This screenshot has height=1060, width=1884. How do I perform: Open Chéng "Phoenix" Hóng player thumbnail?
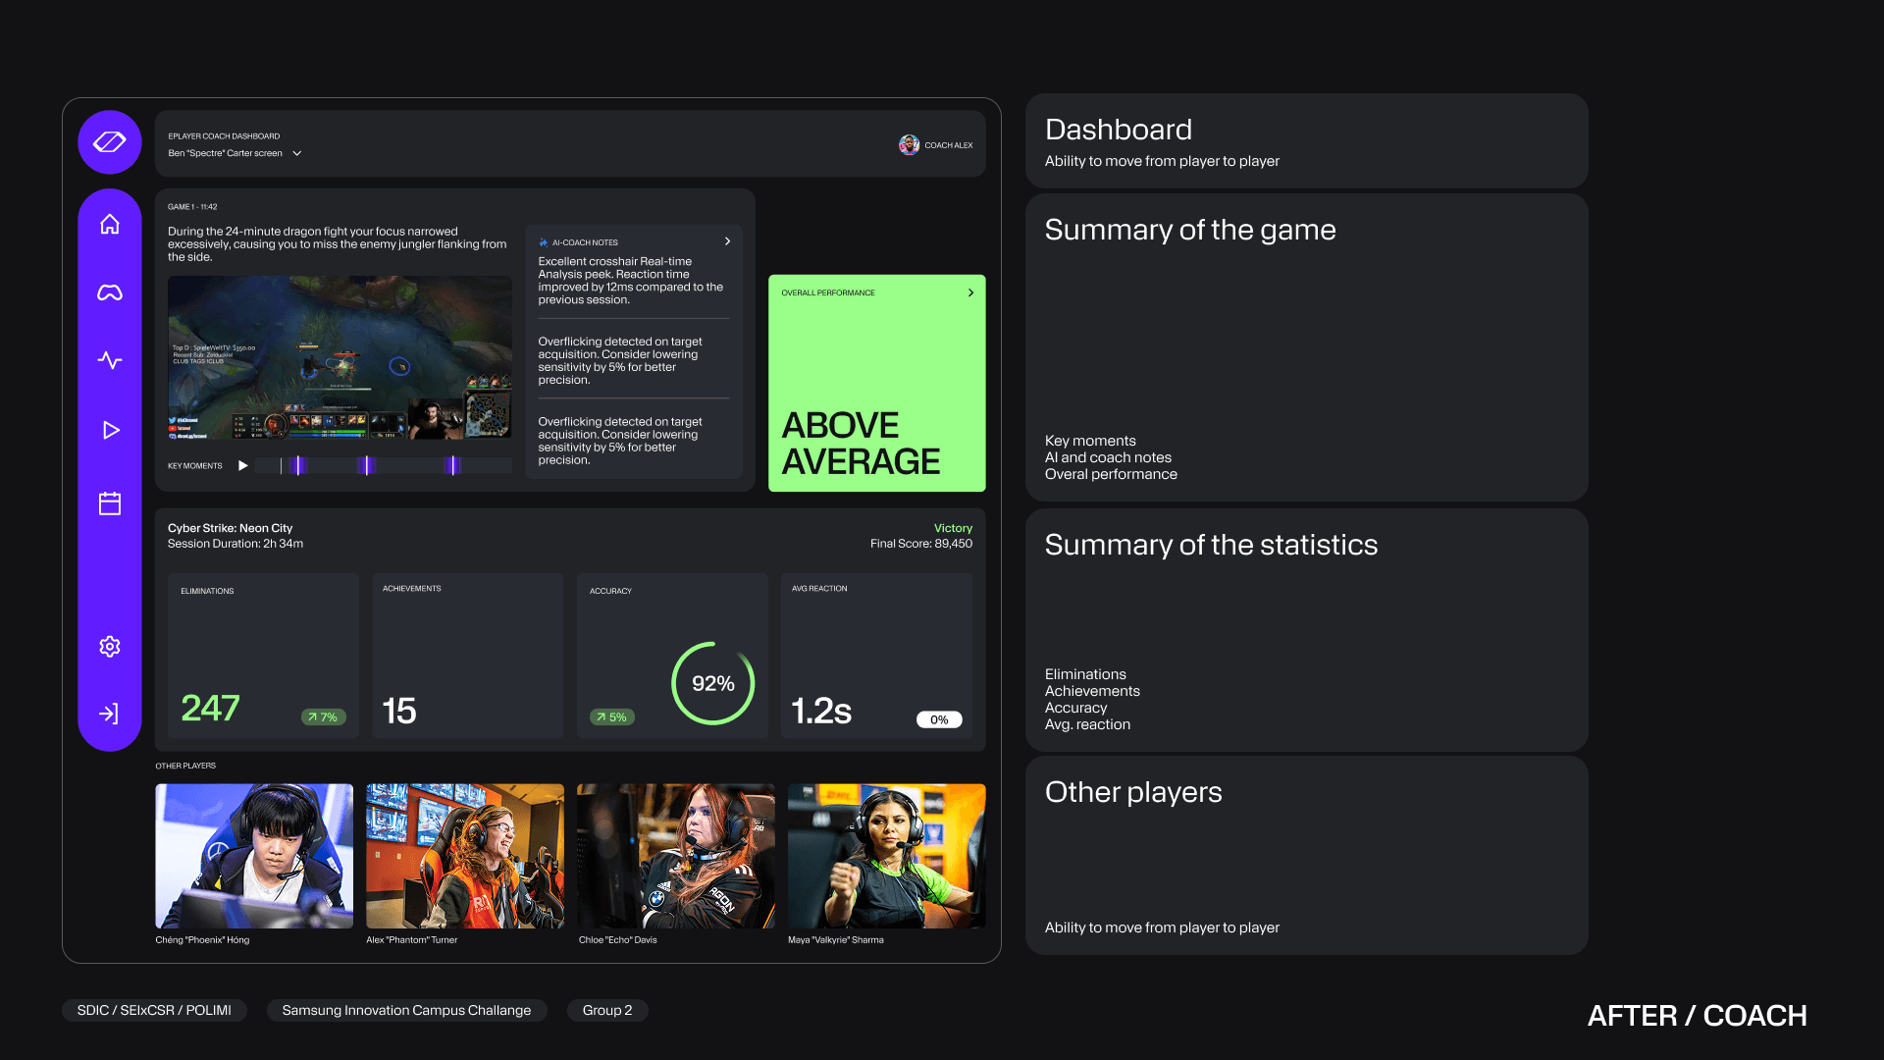[254, 856]
